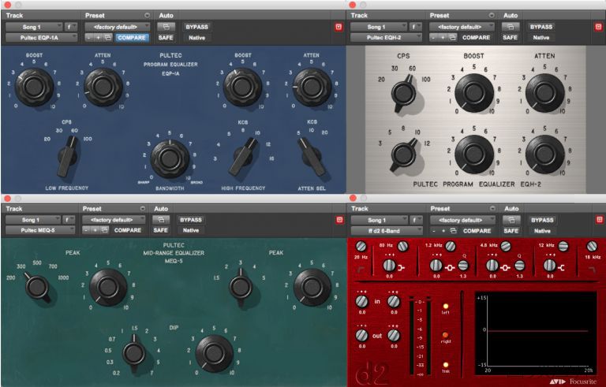Open the ff d2 6-Band plugin selector dropdown
Image resolution: width=606 pixels, height=387 pixels.
387,231
